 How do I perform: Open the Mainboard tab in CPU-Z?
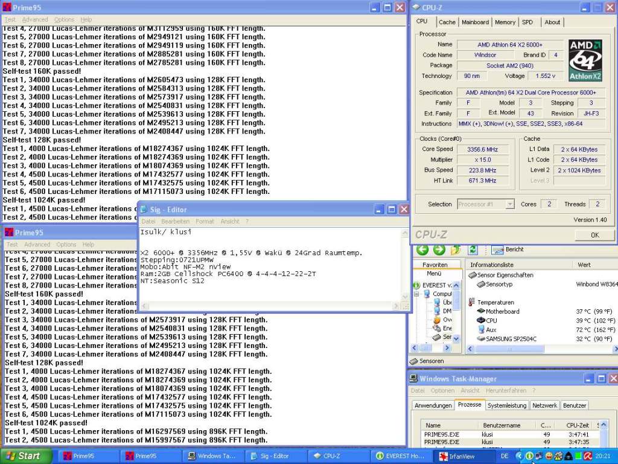pos(476,22)
